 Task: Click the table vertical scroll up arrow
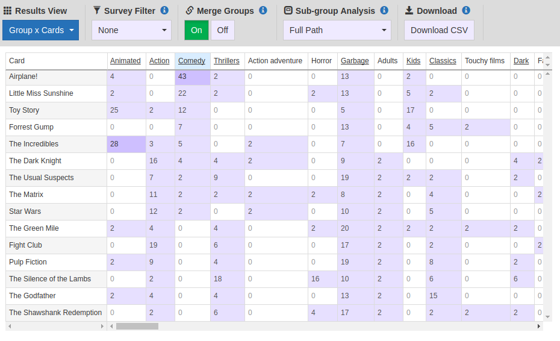(x=547, y=74)
